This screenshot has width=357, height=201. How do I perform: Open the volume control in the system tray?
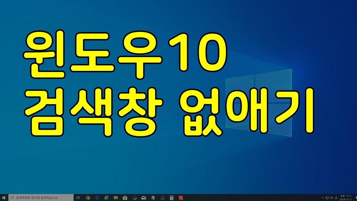tap(332, 198)
